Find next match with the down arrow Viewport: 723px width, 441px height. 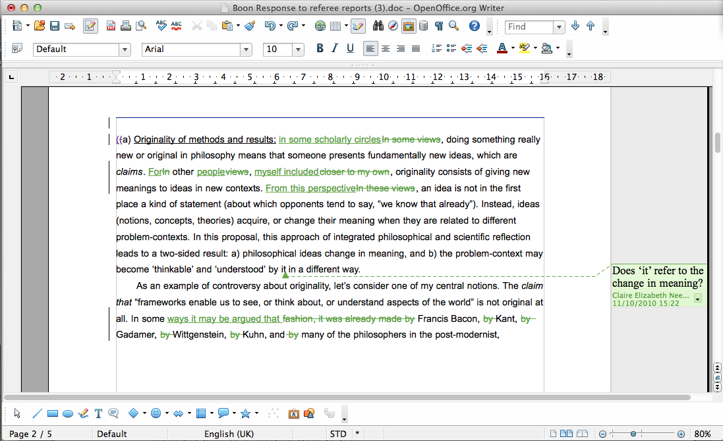coord(575,26)
